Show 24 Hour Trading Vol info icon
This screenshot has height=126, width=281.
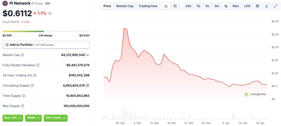pyautogui.click(x=35, y=75)
